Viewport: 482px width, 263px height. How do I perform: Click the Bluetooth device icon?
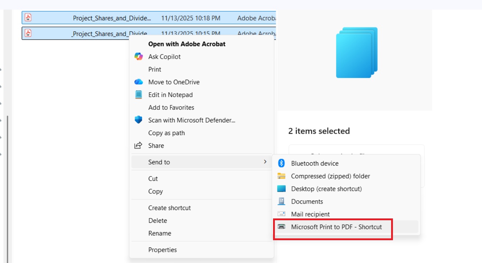click(281, 163)
